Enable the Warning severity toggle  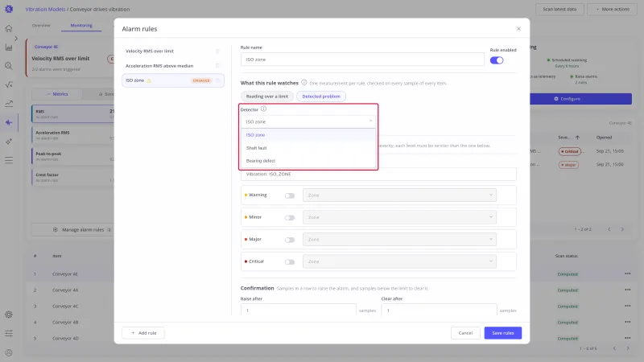pos(290,195)
